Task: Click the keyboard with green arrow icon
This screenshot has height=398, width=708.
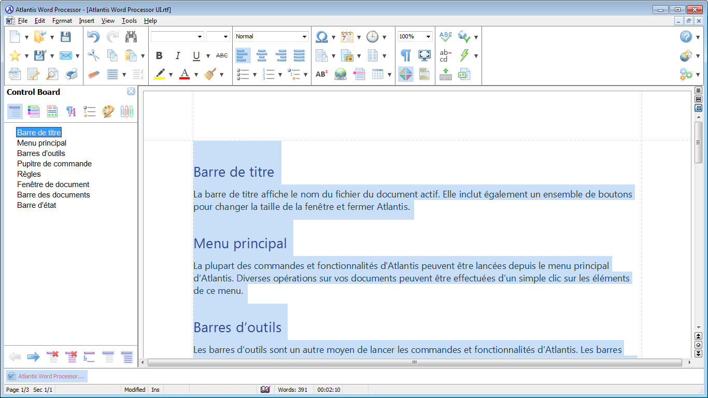Action: pyautogui.click(x=446, y=74)
